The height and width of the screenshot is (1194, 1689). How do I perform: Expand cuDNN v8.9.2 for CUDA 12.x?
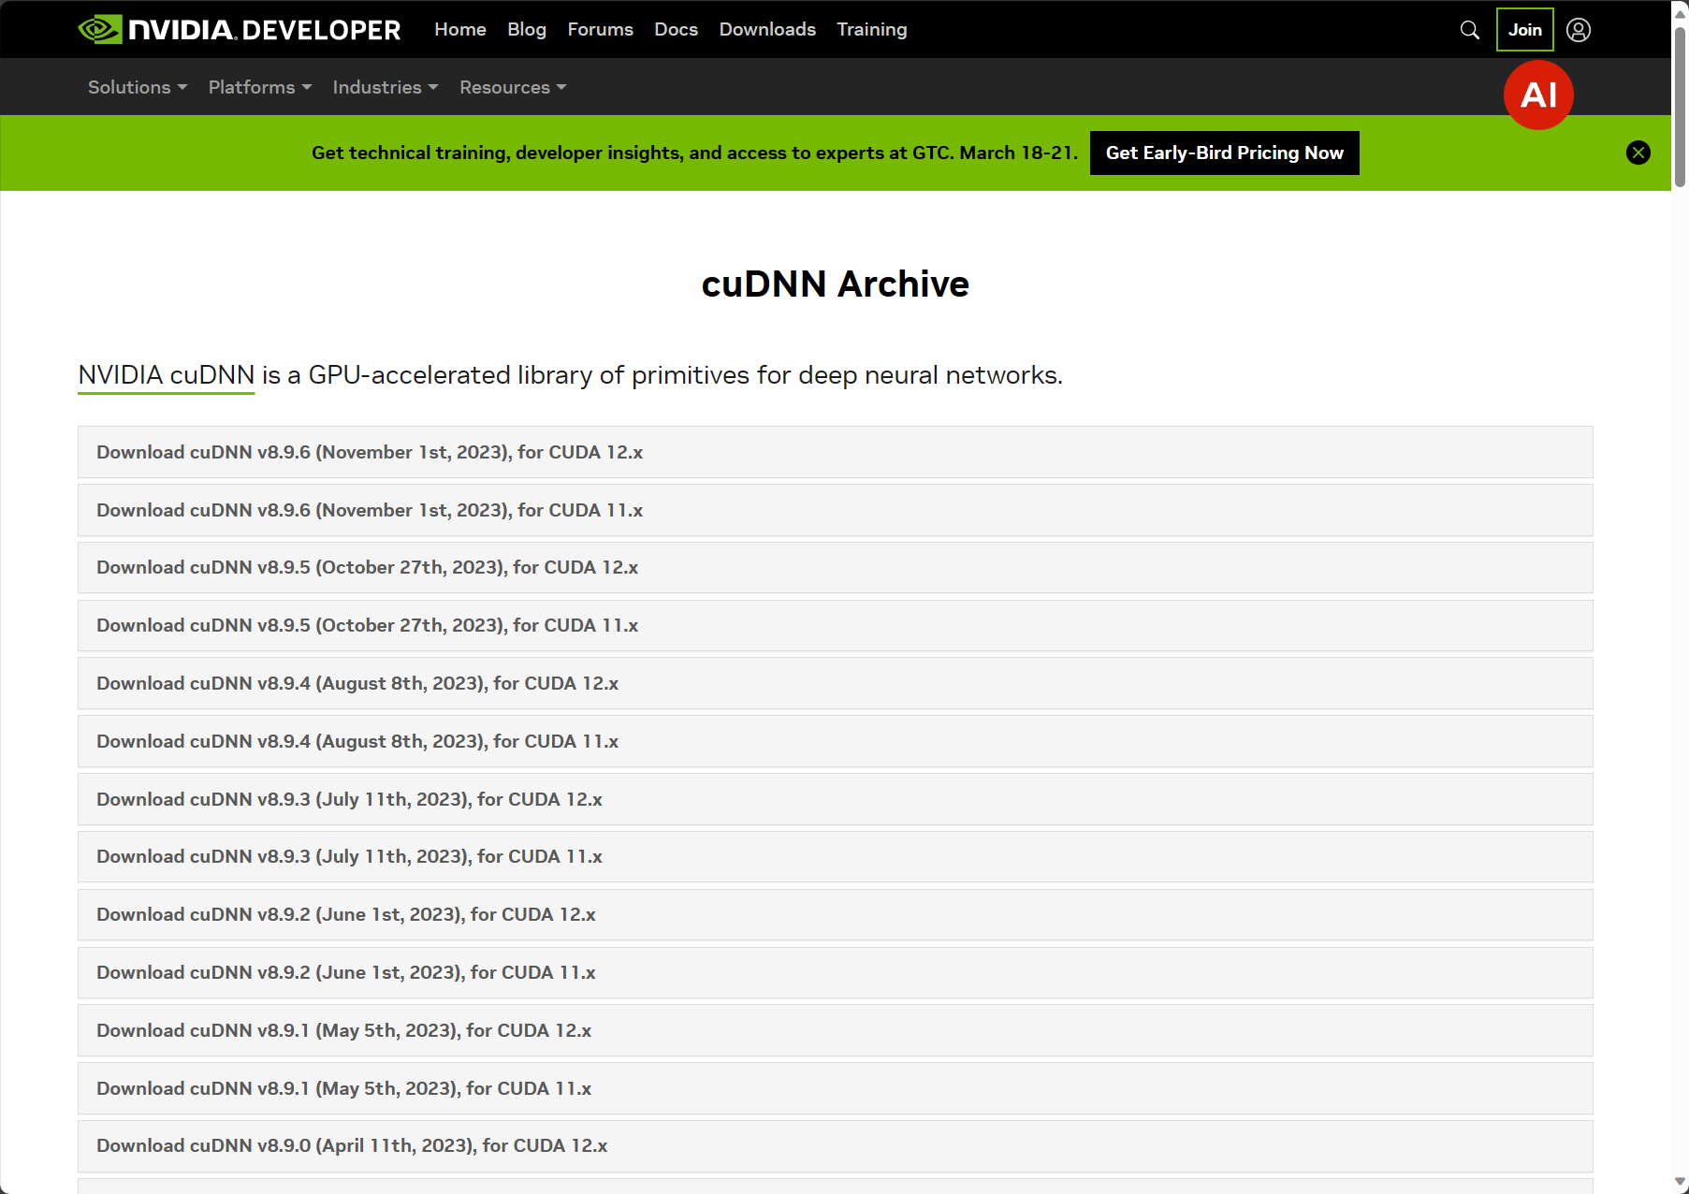click(x=836, y=914)
